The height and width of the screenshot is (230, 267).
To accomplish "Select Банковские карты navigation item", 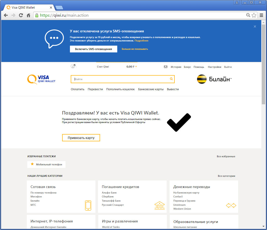I will pos(151,89).
